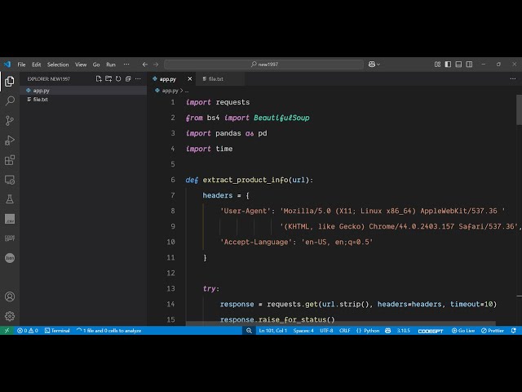Select Python interpreter version 3.10.5

403,331
